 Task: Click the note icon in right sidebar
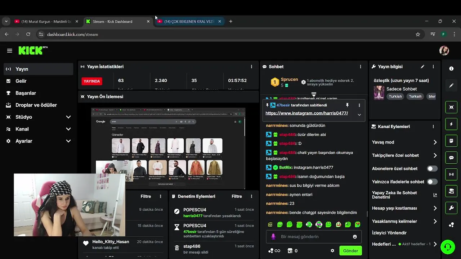tap(451, 141)
